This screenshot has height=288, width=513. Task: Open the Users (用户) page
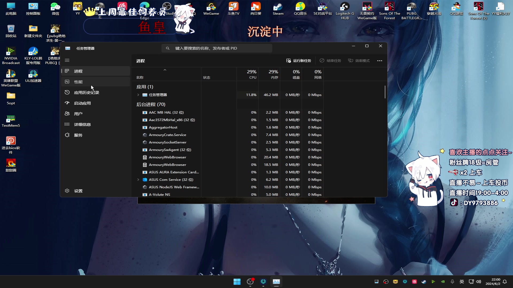(78, 114)
